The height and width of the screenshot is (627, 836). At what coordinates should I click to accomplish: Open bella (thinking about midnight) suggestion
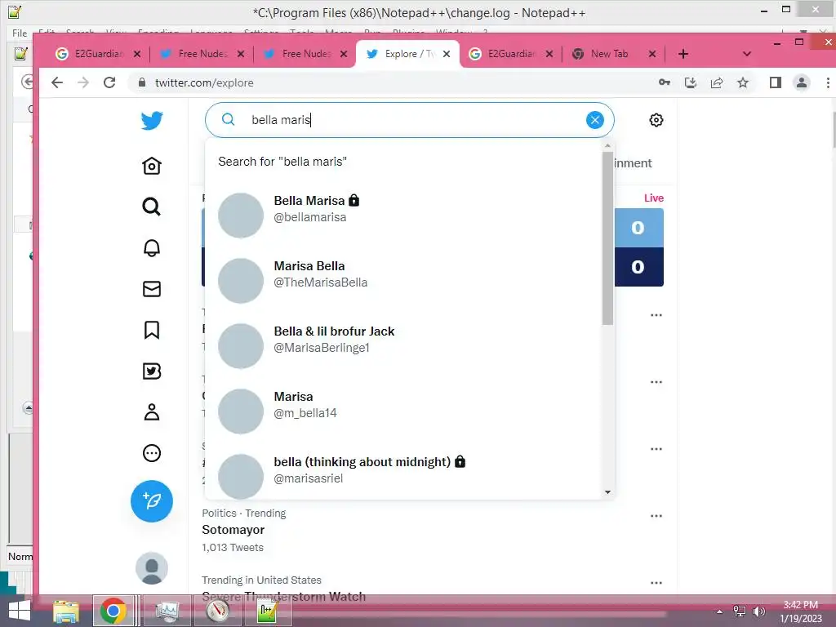coord(403,474)
